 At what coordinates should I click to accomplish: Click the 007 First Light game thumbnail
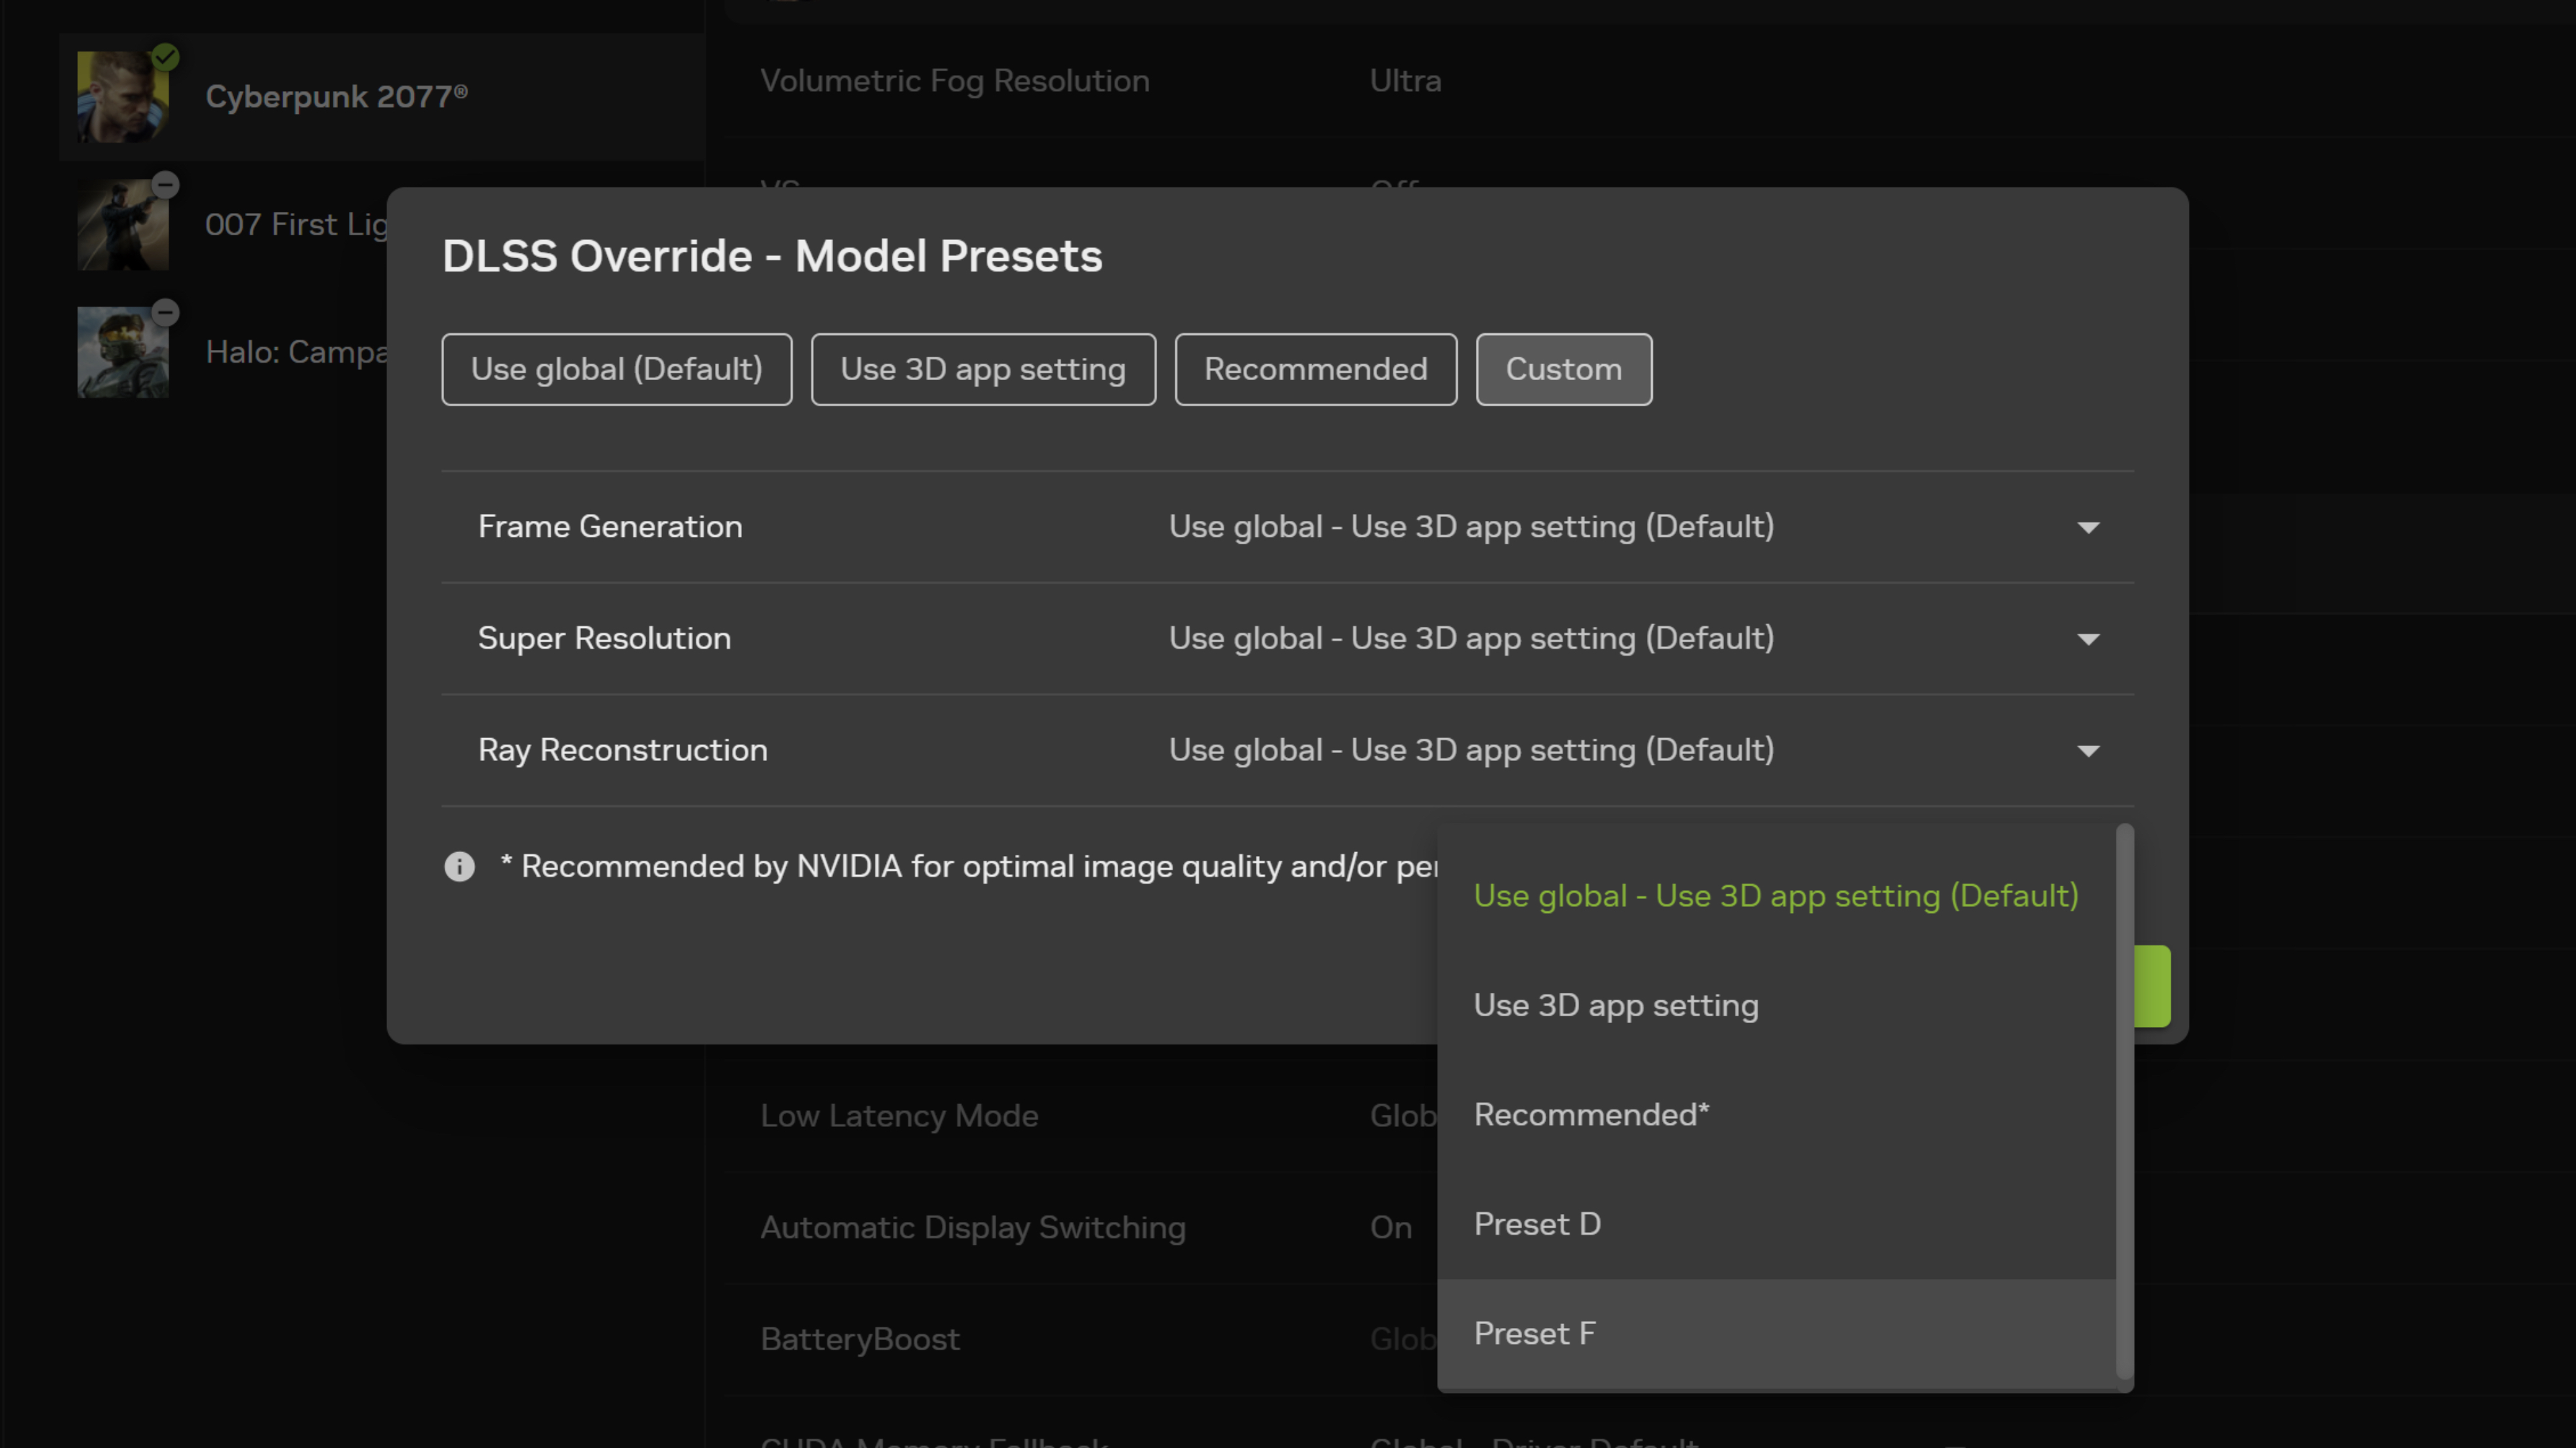point(123,225)
